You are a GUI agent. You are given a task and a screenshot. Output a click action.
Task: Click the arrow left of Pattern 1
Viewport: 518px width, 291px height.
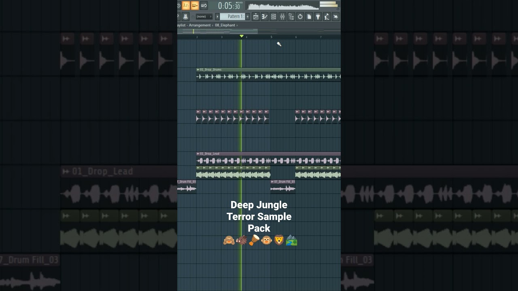[x=217, y=17]
